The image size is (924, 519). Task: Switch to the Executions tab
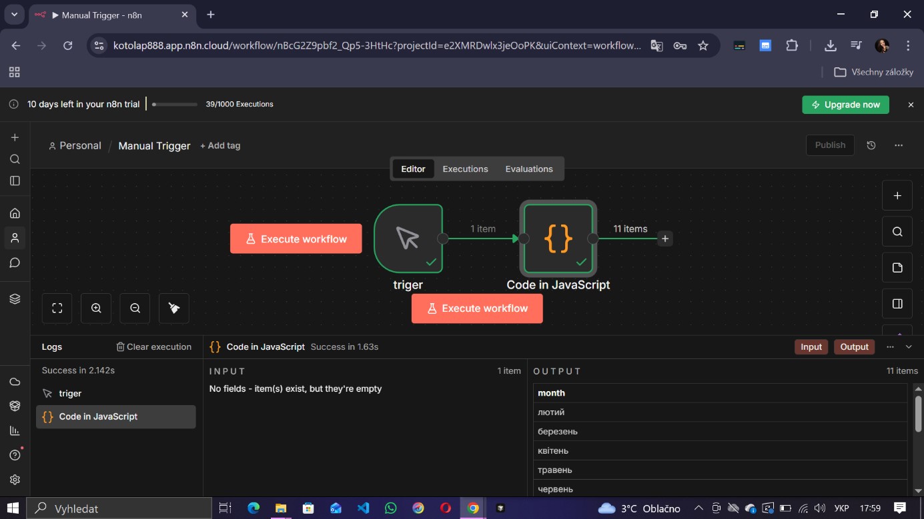pos(465,169)
